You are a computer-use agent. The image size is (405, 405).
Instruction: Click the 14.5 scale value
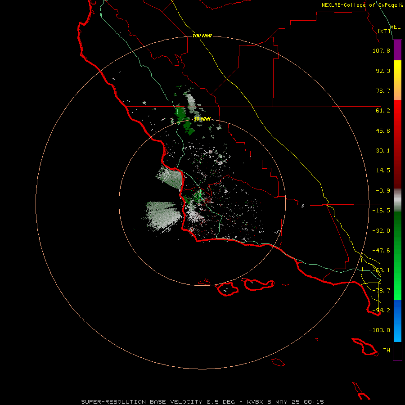[383, 171]
